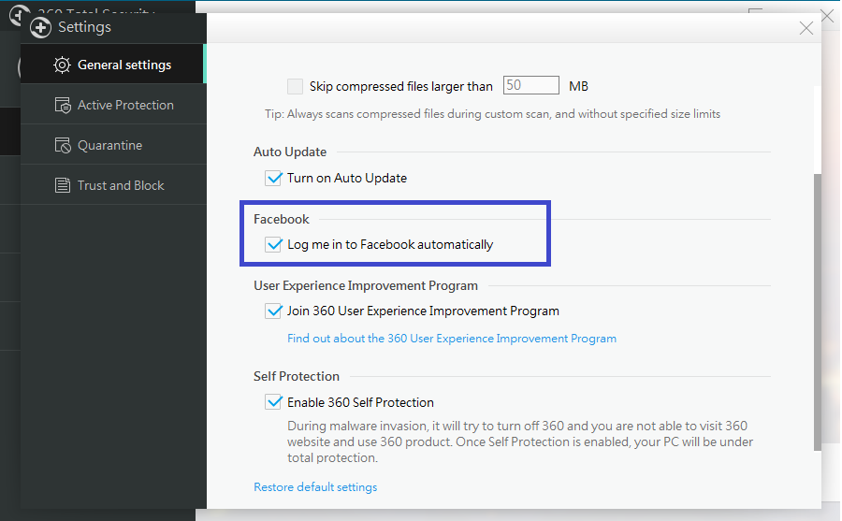Click the settings panel vertical scrollbar
Screen dimensions: 842x521
(x=819, y=309)
